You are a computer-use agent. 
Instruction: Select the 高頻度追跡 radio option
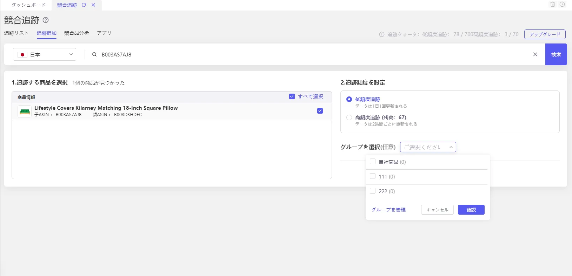point(349,117)
